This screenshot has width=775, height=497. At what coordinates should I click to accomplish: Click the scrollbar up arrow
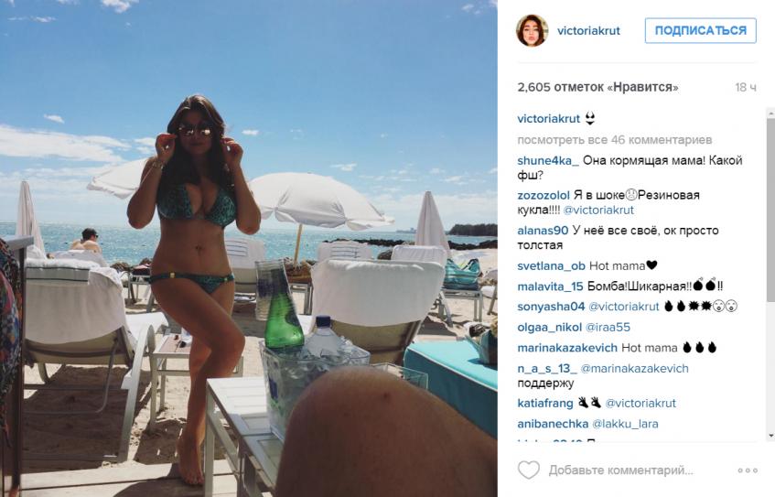coord(770,113)
